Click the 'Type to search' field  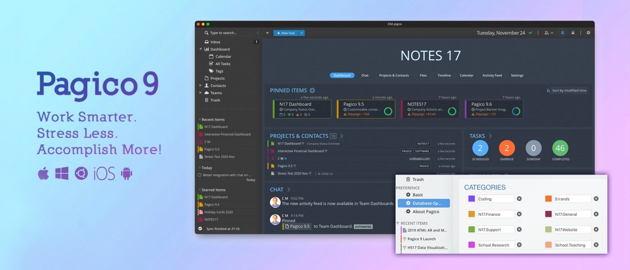229,33
